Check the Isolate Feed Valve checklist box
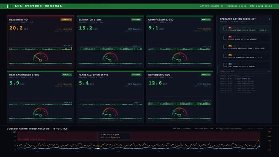279x157 pixels. pyautogui.click(x=225, y=28)
